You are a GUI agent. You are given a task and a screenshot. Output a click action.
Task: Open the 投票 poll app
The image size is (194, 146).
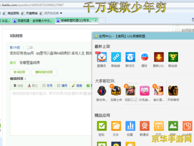(x=130, y=126)
